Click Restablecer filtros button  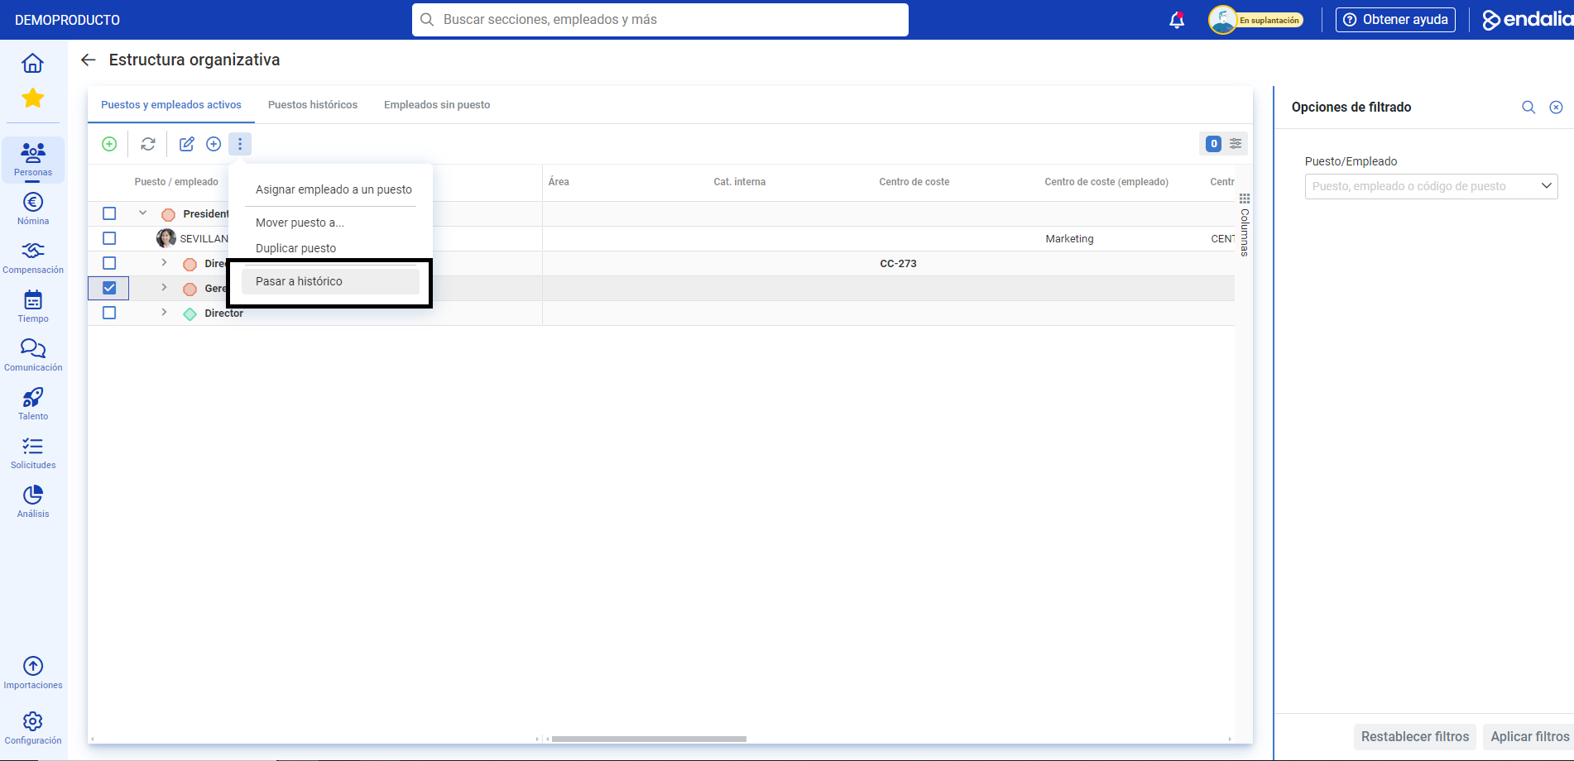click(1415, 736)
